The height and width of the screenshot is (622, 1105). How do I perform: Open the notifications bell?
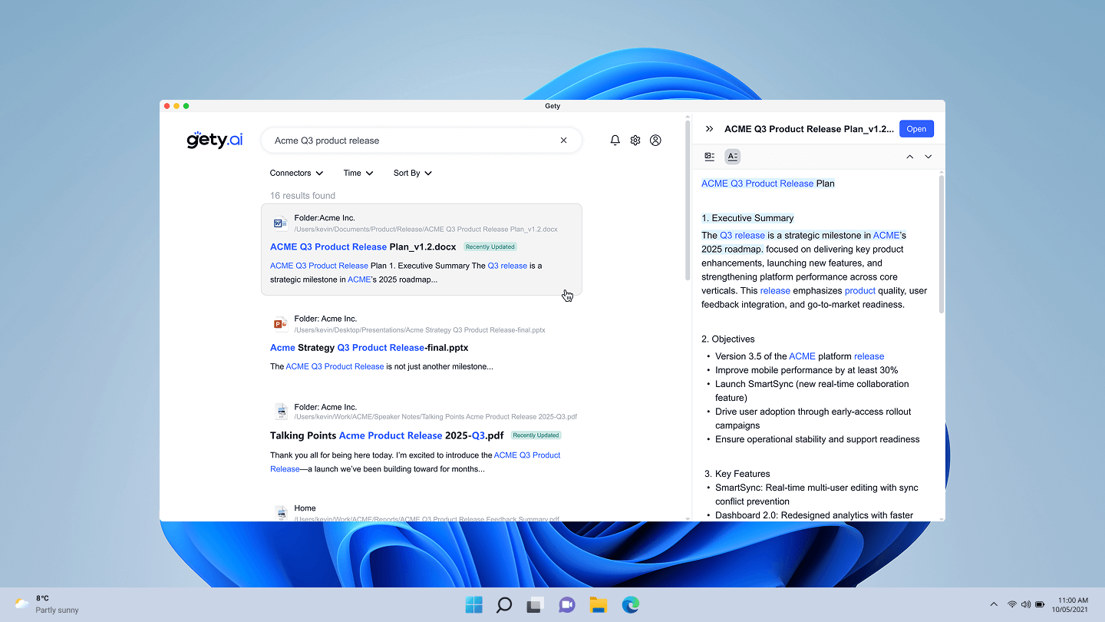tap(615, 141)
